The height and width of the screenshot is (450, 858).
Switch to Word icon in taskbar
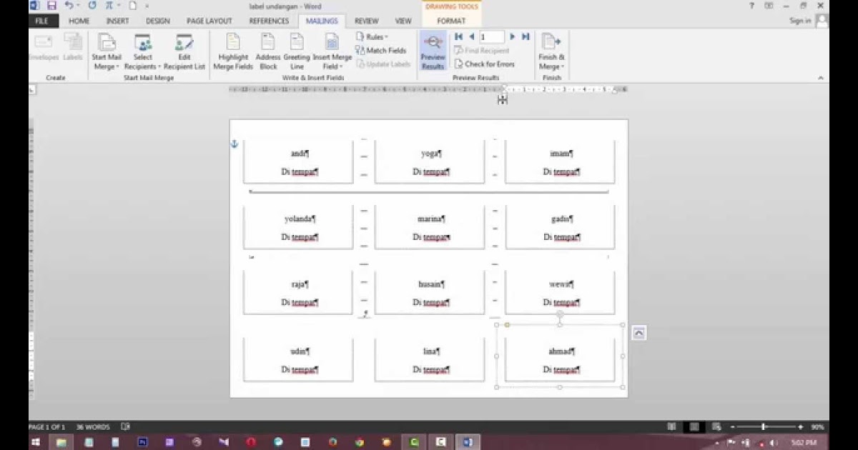pyautogui.click(x=468, y=442)
